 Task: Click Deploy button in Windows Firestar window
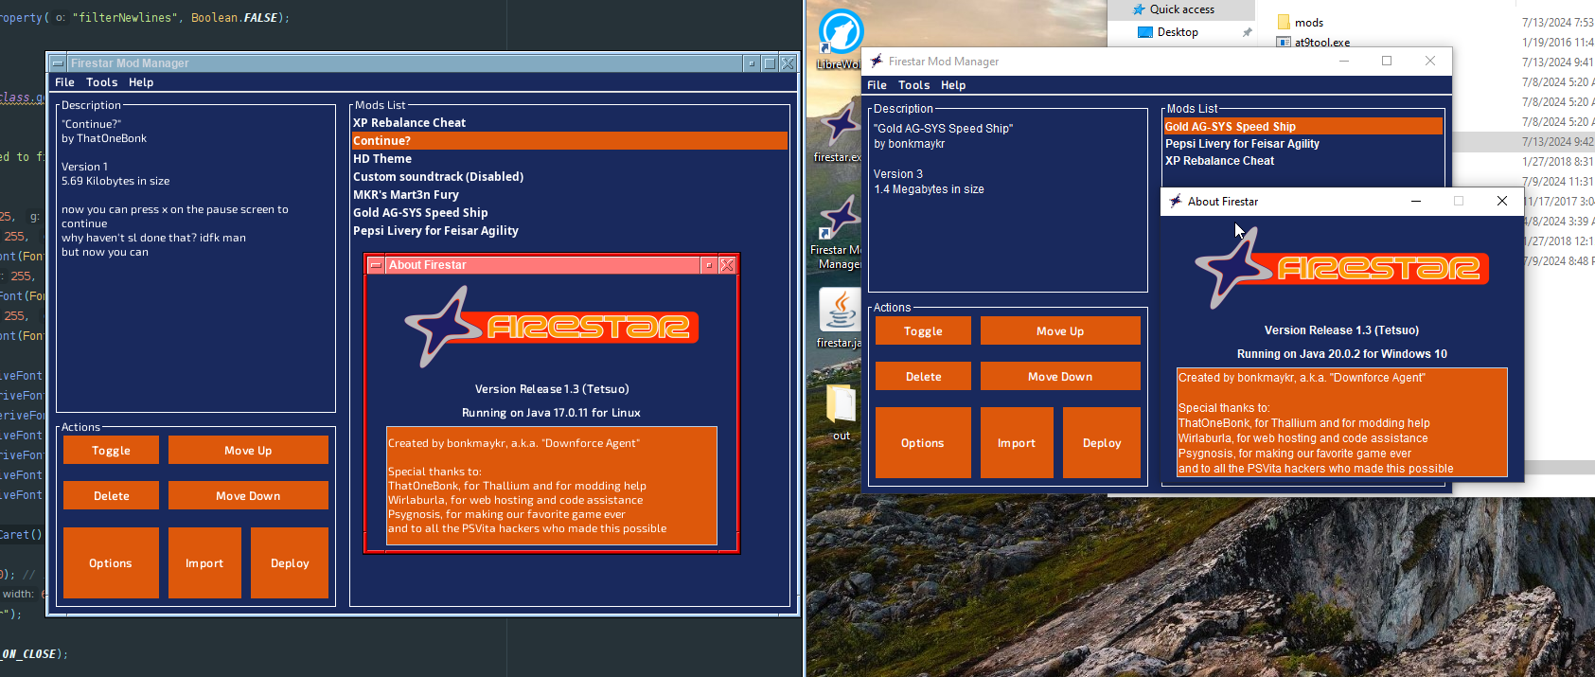tap(1102, 443)
